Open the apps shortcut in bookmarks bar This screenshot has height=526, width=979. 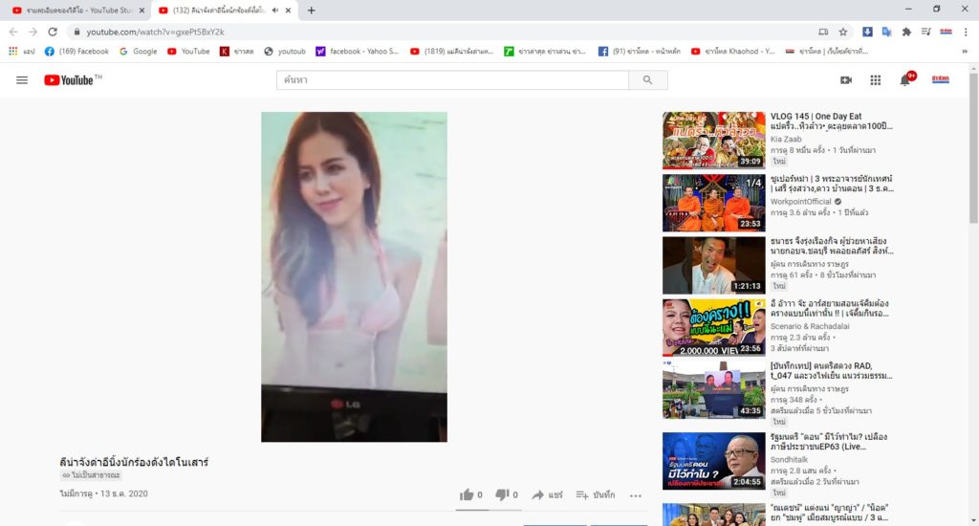(21, 52)
